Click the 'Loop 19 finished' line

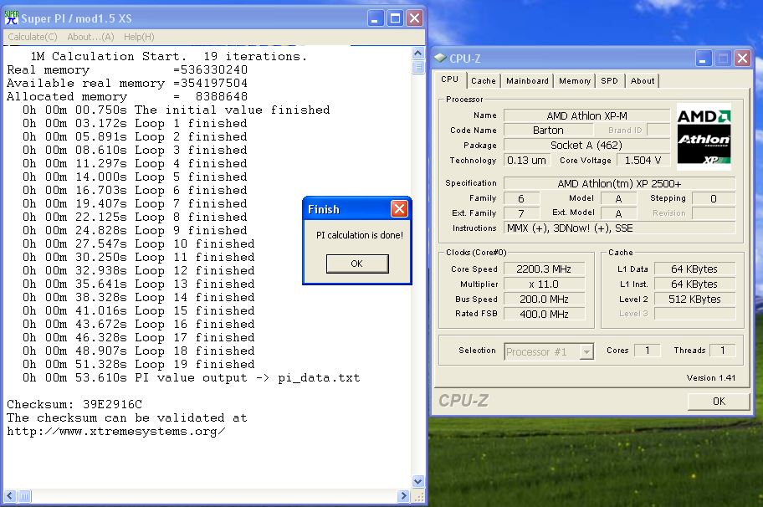coord(138,365)
